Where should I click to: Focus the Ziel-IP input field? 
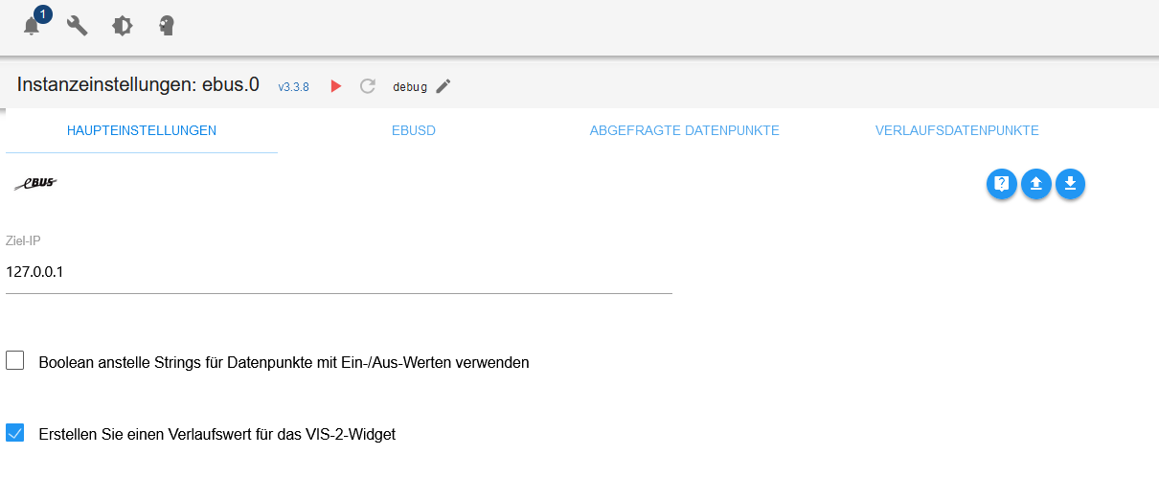(338, 272)
